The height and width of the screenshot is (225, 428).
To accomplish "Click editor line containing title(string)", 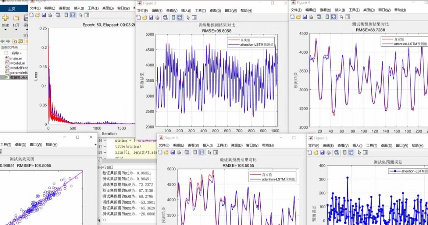I will click(128, 146).
